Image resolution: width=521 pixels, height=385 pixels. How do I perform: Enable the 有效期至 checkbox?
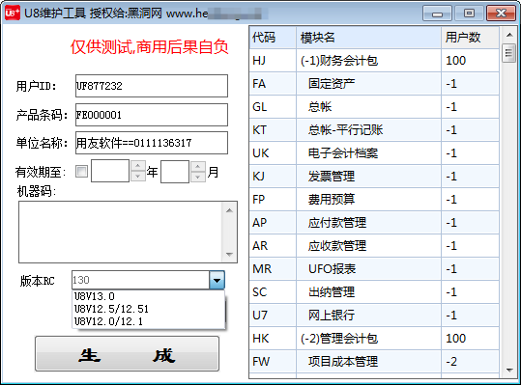tap(81, 172)
